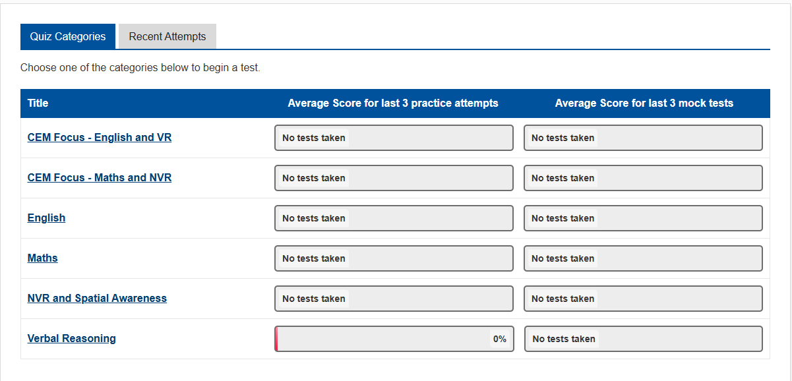Viewport: 792px width, 381px height.
Task: Click CEM English and VR practice score box
Action: click(394, 138)
